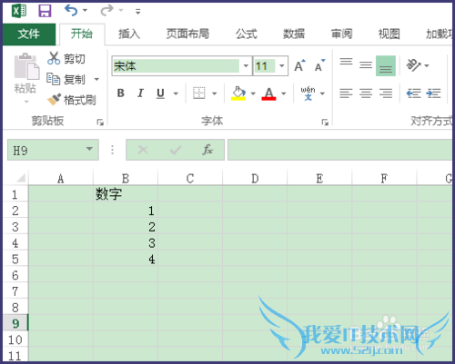Image resolution: width=455 pixels, height=364 pixels.
Task: Select cell B5 with value 4
Action: (126, 259)
